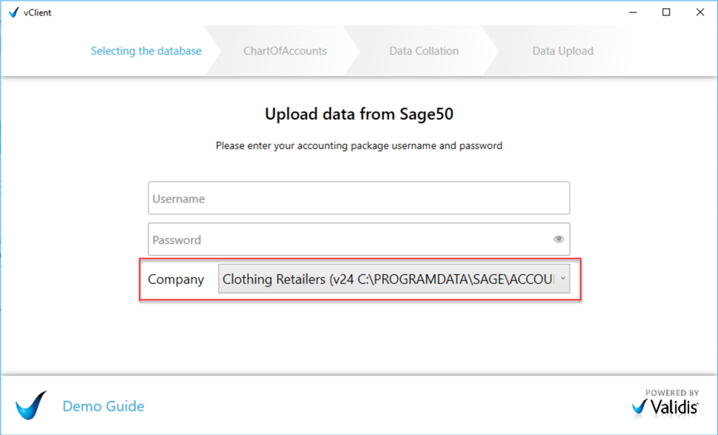The image size is (718, 435).
Task: Click the Company field label
Action: point(176,279)
